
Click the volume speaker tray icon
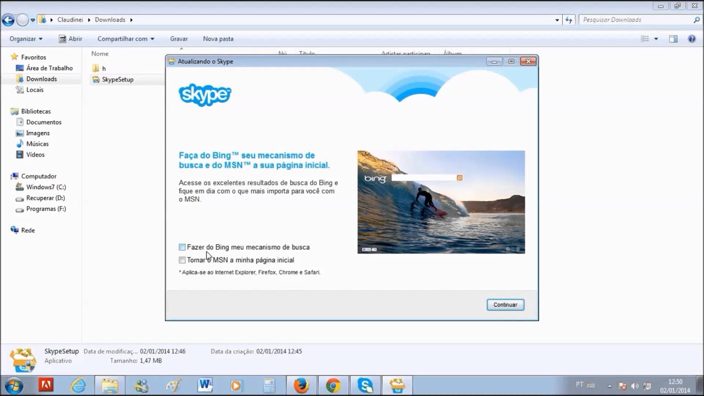point(635,386)
